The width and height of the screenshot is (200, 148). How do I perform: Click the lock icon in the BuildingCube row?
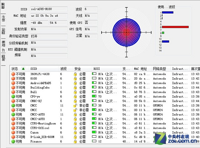[75, 88]
